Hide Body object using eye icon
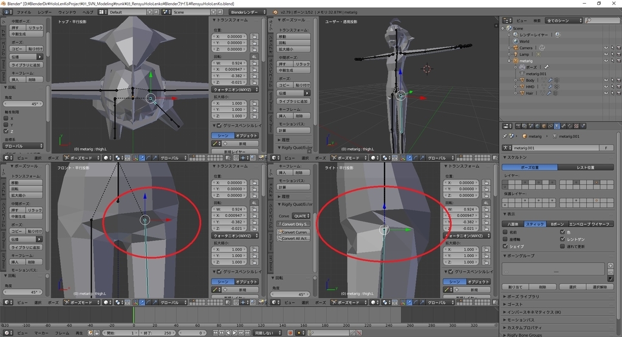Image resolution: width=622 pixels, height=337 pixels. click(x=606, y=80)
